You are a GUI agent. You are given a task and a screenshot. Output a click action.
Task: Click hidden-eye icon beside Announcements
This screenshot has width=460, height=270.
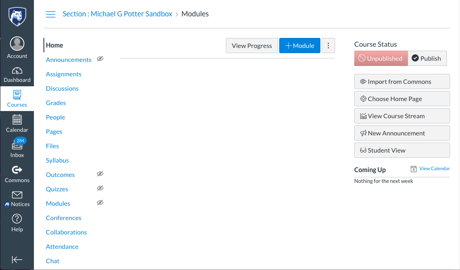pyautogui.click(x=100, y=59)
